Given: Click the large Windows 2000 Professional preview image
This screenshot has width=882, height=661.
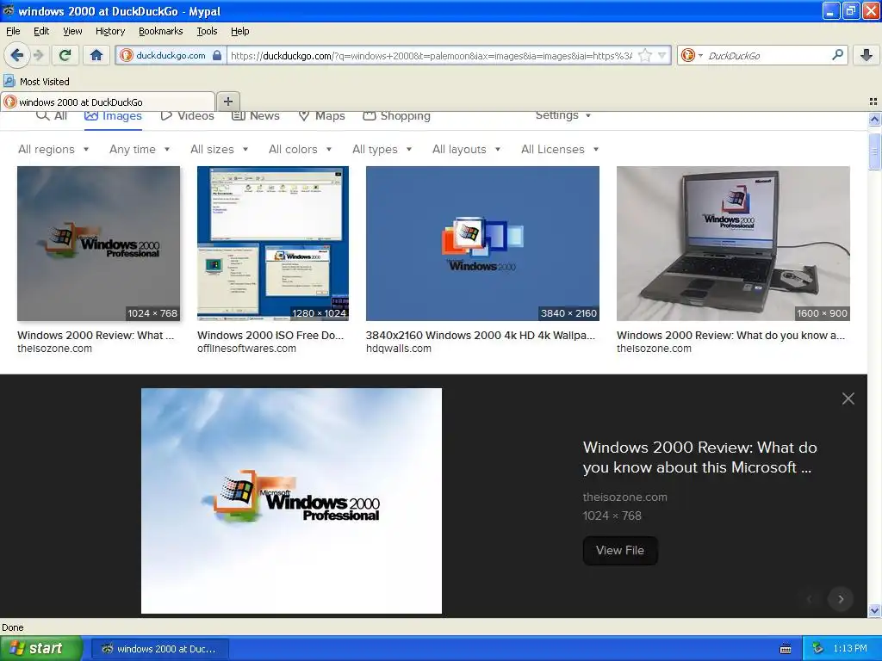Looking at the screenshot, I should click(x=291, y=500).
